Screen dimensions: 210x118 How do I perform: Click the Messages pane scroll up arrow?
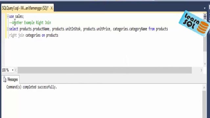point(204,88)
